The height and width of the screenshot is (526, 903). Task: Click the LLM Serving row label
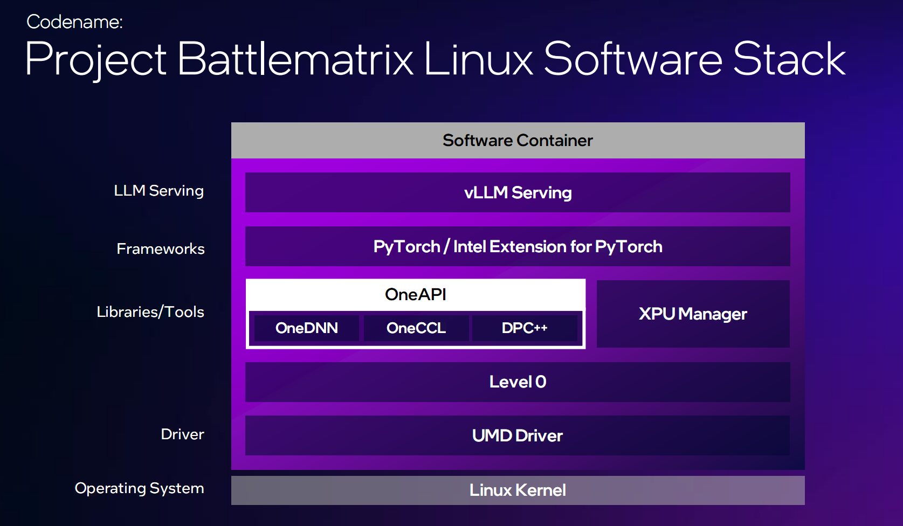pos(158,191)
